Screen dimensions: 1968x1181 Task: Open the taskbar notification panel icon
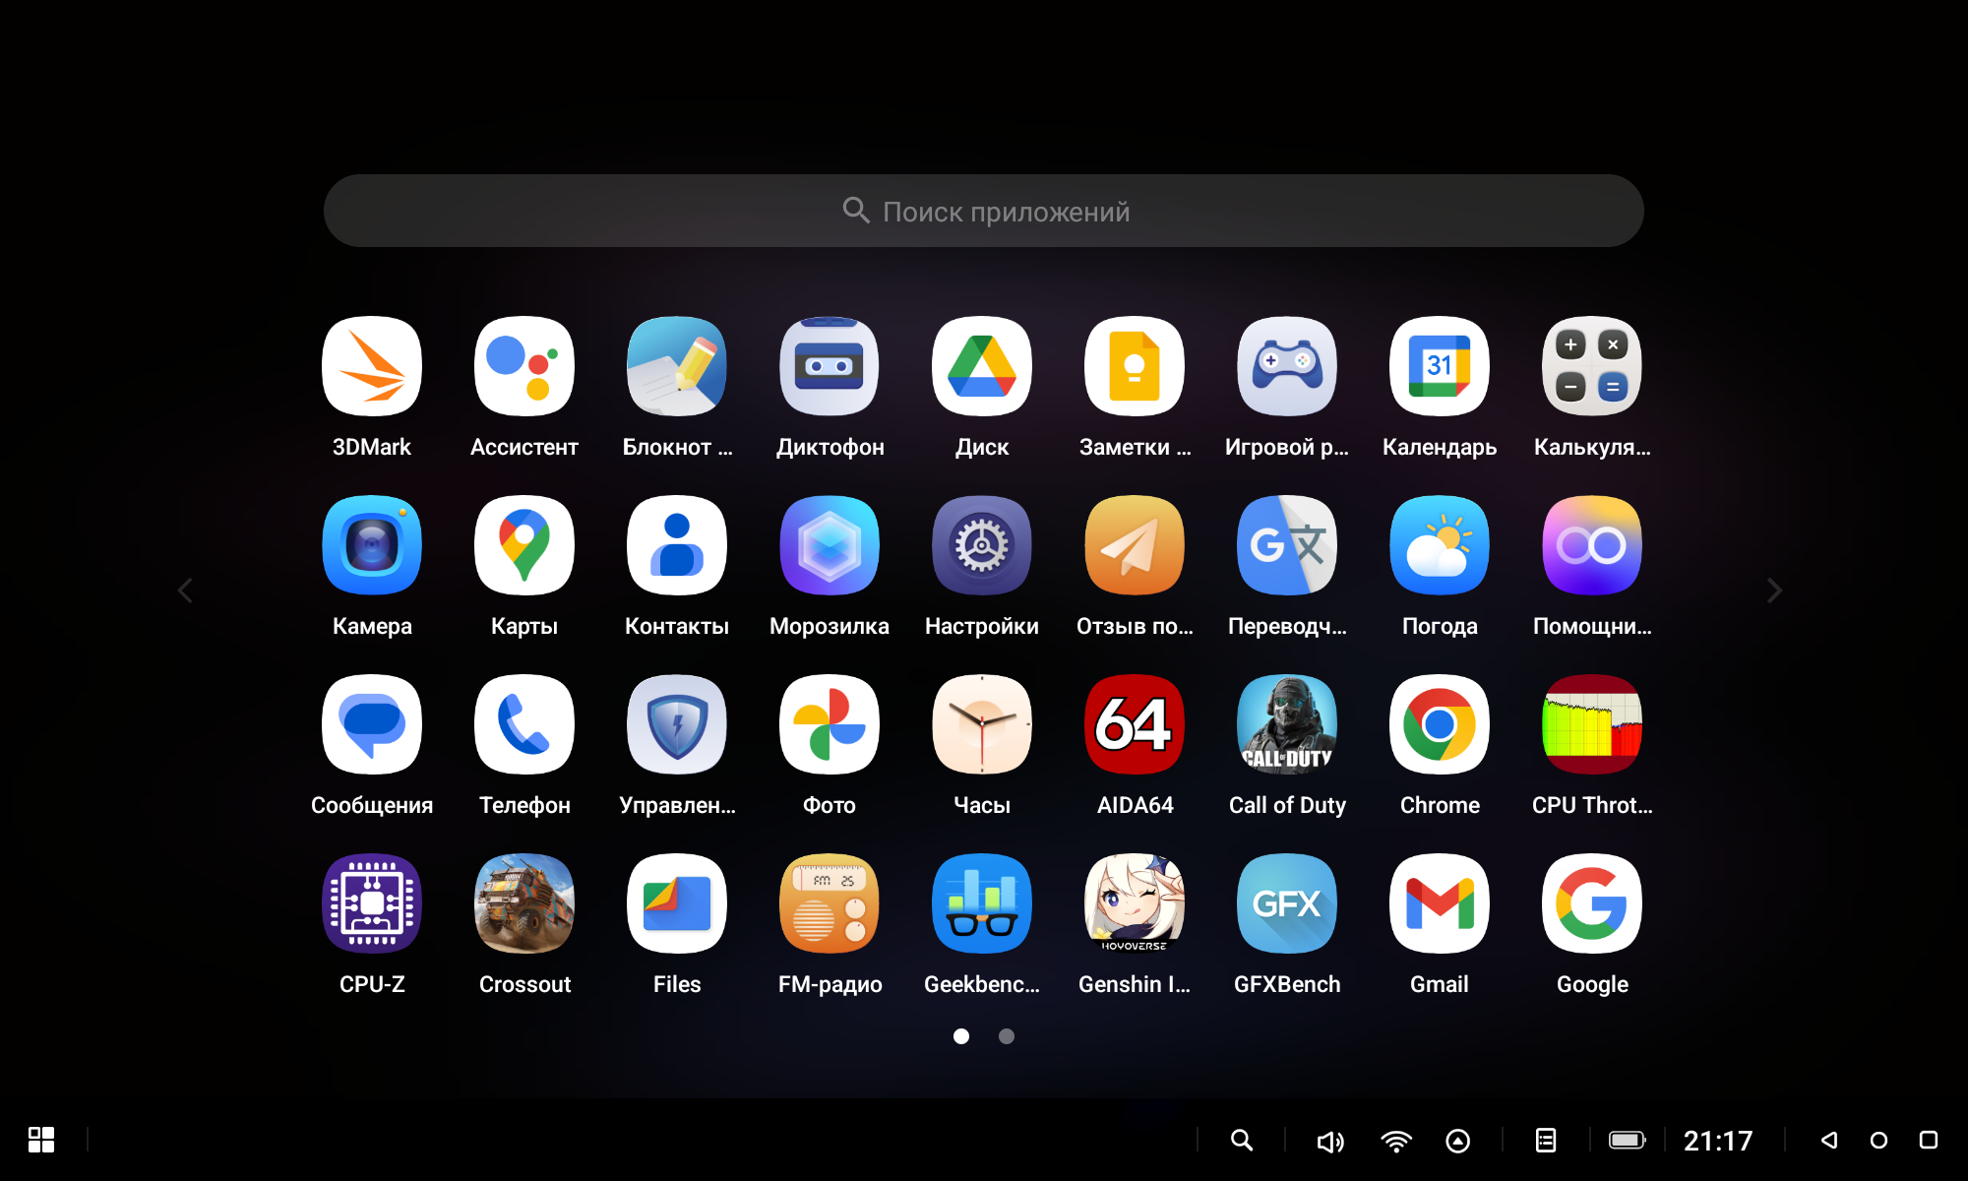(1546, 1140)
